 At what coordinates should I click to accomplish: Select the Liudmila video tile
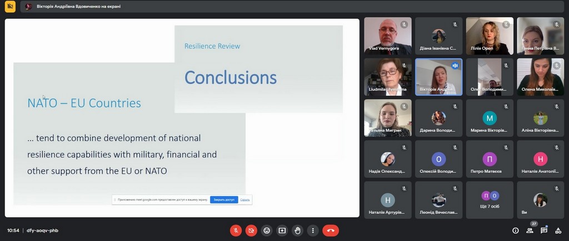(388, 77)
